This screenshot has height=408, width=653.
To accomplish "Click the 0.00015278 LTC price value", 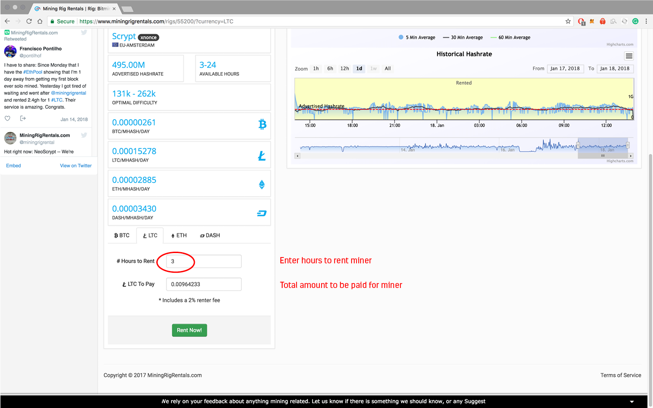I will click(x=134, y=151).
